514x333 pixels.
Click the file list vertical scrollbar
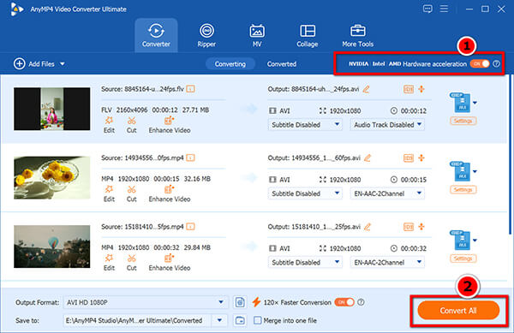point(510,154)
